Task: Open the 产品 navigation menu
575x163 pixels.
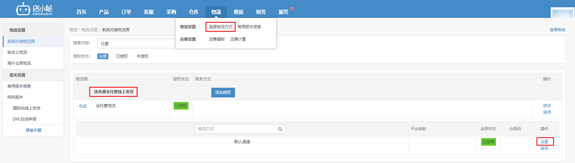Action: pos(104,12)
